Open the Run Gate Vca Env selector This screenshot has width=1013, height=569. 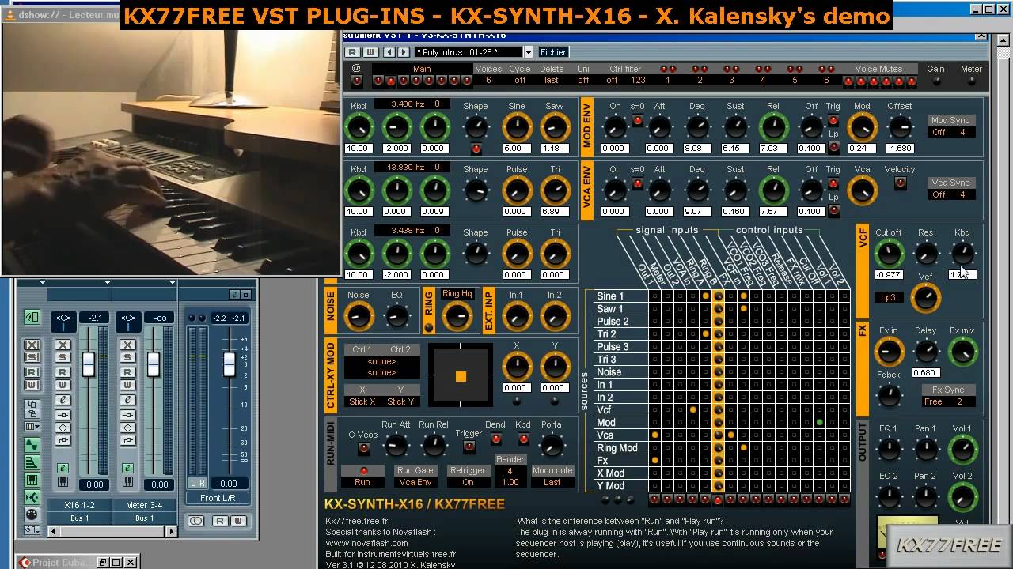pyautogui.click(x=415, y=482)
